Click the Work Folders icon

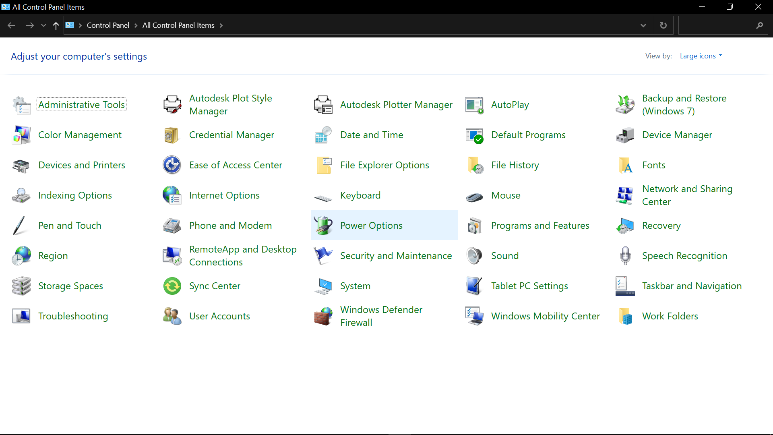point(625,316)
